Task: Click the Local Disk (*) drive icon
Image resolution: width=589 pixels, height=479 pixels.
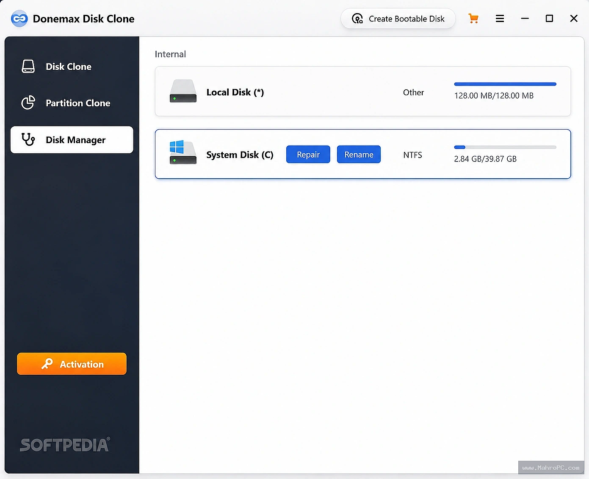Action: (183, 91)
